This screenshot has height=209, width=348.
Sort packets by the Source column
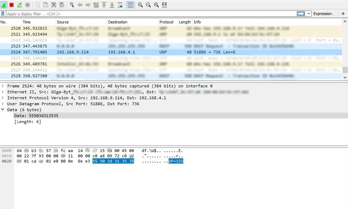(63, 22)
